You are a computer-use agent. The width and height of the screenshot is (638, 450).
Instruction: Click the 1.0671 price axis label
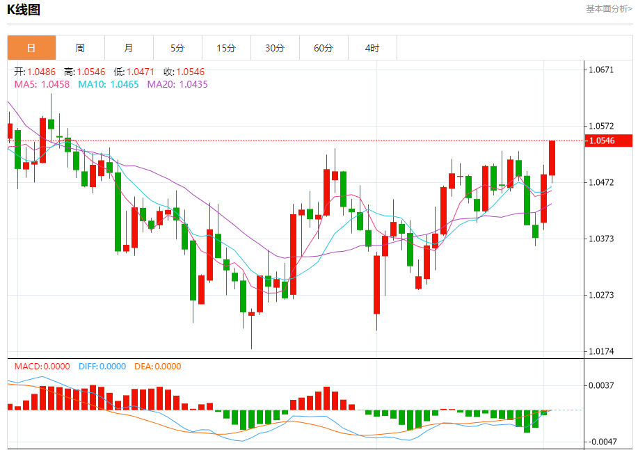click(x=601, y=70)
